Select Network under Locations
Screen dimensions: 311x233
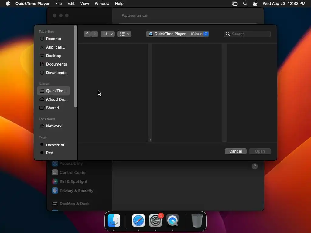pyautogui.click(x=53, y=126)
